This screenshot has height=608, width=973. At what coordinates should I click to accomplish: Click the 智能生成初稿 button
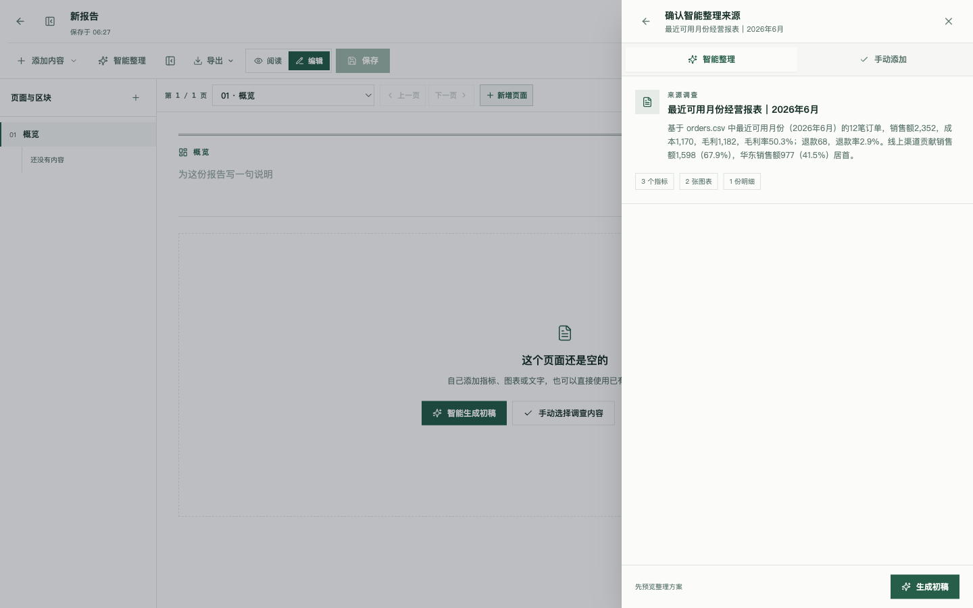coord(464,413)
